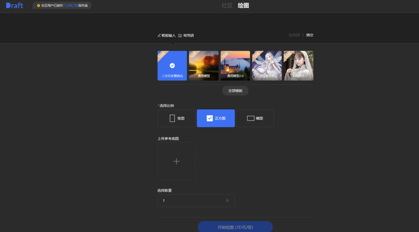
Task: Click the checkmark on the 二次元手部优化 template
Action: 172,65
